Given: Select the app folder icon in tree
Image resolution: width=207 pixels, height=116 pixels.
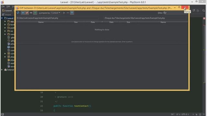Looking at the screenshot, I should [9, 21].
